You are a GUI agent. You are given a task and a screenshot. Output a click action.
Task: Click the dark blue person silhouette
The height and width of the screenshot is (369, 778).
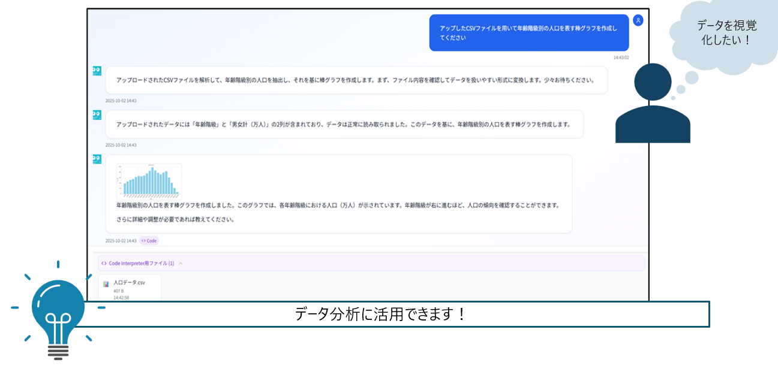tap(653, 104)
